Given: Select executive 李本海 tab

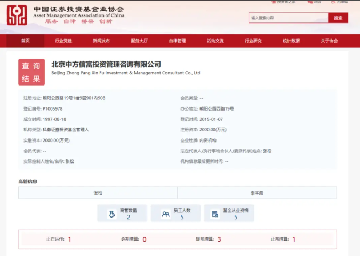Looking at the screenshot, I should click(x=257, y=192).
